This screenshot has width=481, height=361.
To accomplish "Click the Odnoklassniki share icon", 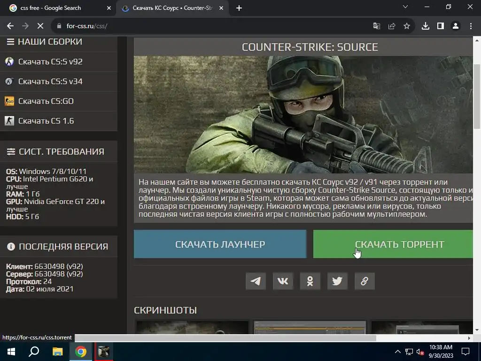I will coord(310,281).
